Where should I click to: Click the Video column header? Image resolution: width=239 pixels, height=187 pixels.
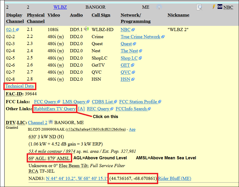coord(54,15)
